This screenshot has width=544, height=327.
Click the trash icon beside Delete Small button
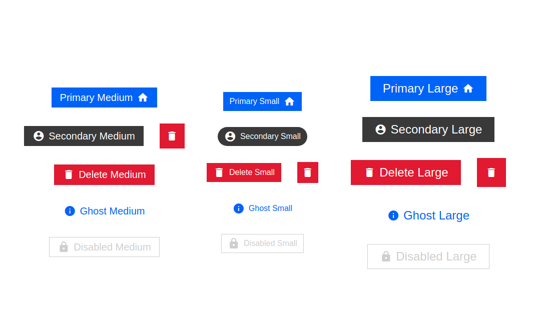point(308,172)
